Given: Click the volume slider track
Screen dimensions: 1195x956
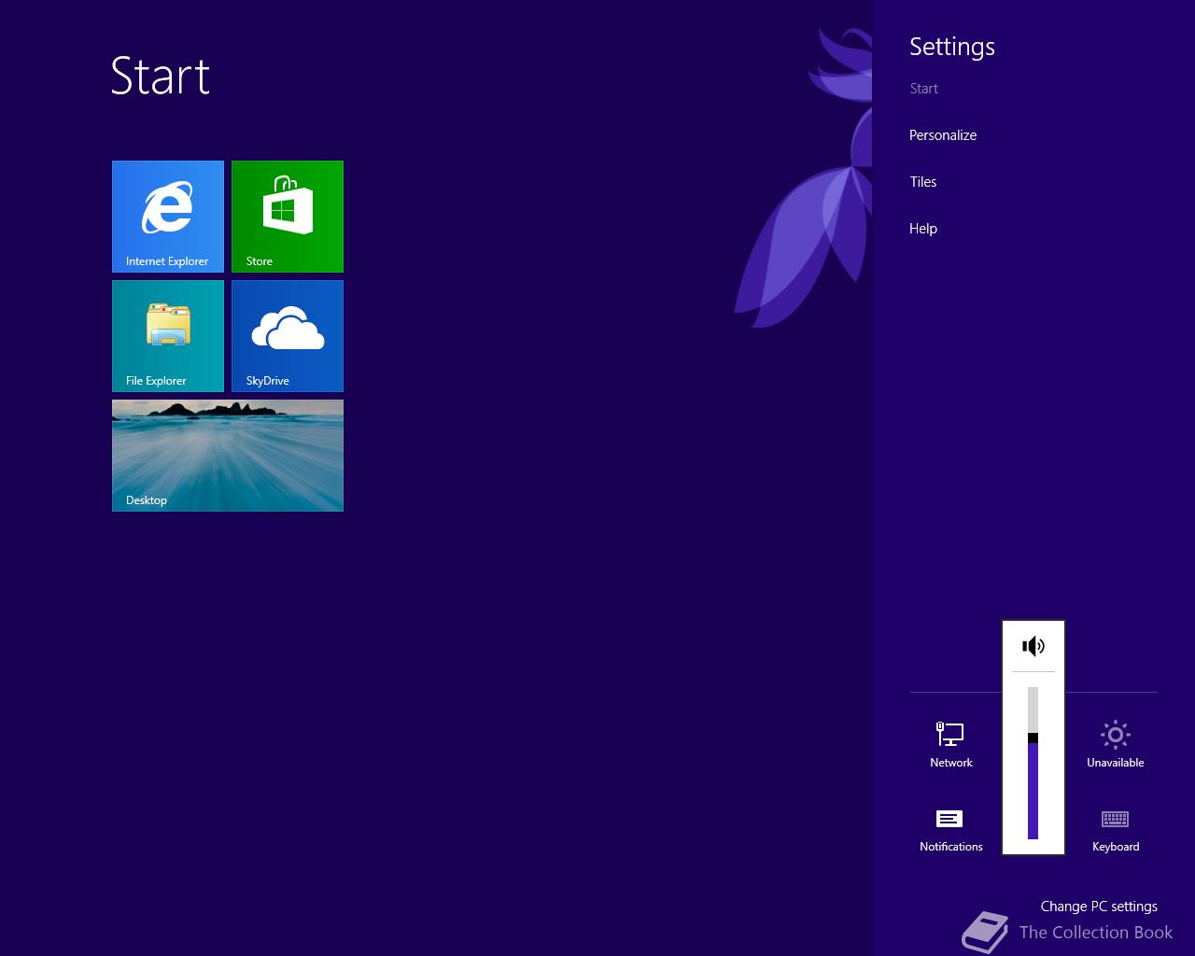Looking at the screenshot, I should coord(1033,764).
